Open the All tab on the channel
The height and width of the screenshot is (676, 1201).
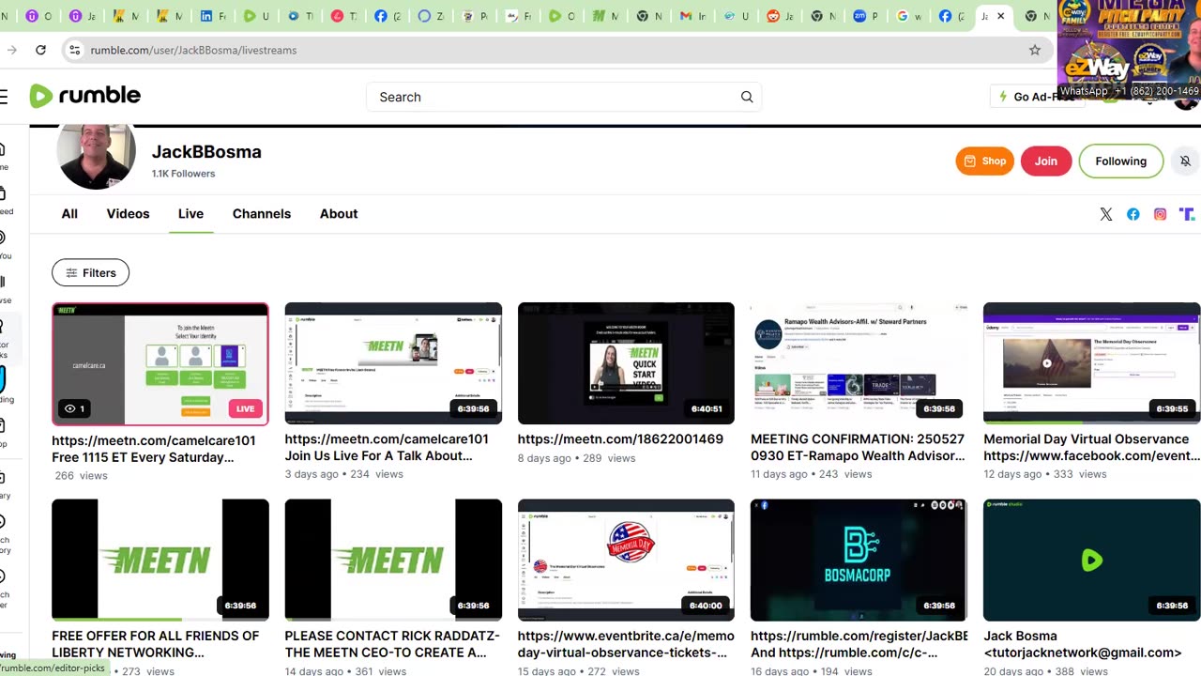point(69,214)
